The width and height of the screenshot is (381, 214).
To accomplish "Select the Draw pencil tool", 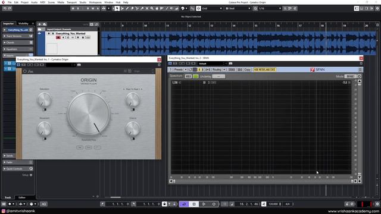I will [x=127, y=8].
